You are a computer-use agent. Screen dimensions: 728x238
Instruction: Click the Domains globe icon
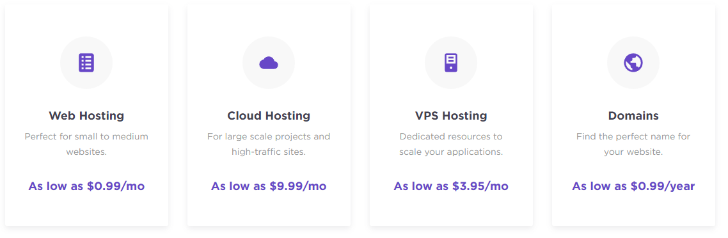tap(633, 63)
